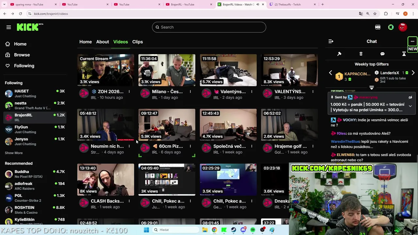
Task: Open Steam from the taskbar
Action: 233,230
